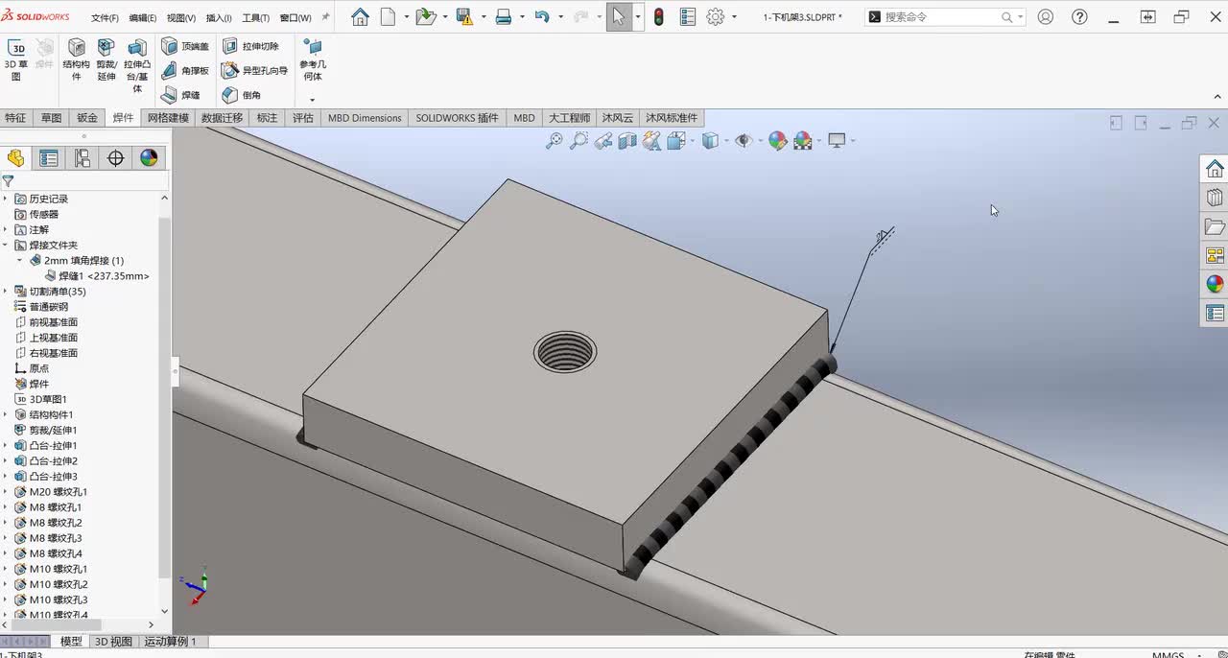This screenshot has width=1228, height=658.
Task: Toggle the hide/show items eye icon
Action: pos(743,141)
